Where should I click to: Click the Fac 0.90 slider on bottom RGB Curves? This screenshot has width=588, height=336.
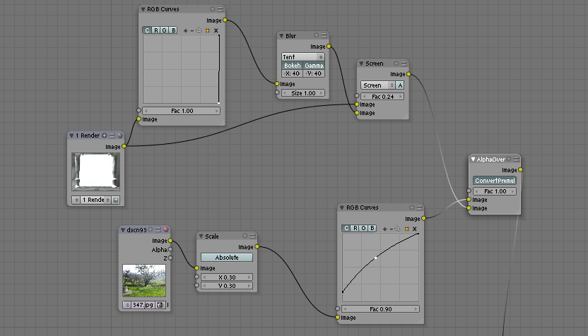click(380, 309)
